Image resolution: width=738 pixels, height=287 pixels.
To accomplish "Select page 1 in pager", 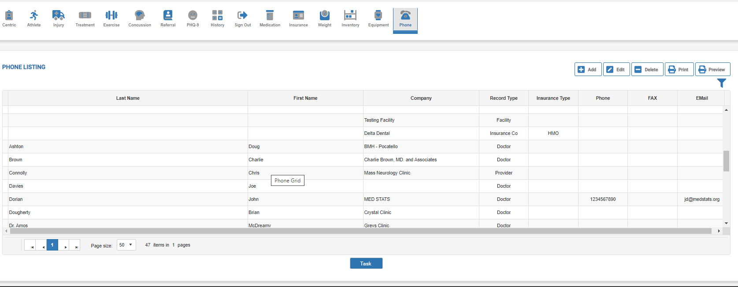I will pos(52,245).
